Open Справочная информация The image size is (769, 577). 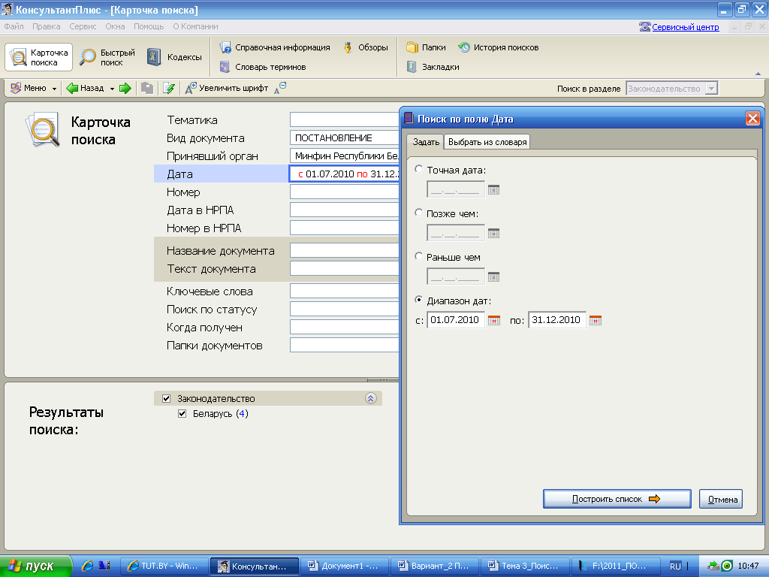coord(275,47)
